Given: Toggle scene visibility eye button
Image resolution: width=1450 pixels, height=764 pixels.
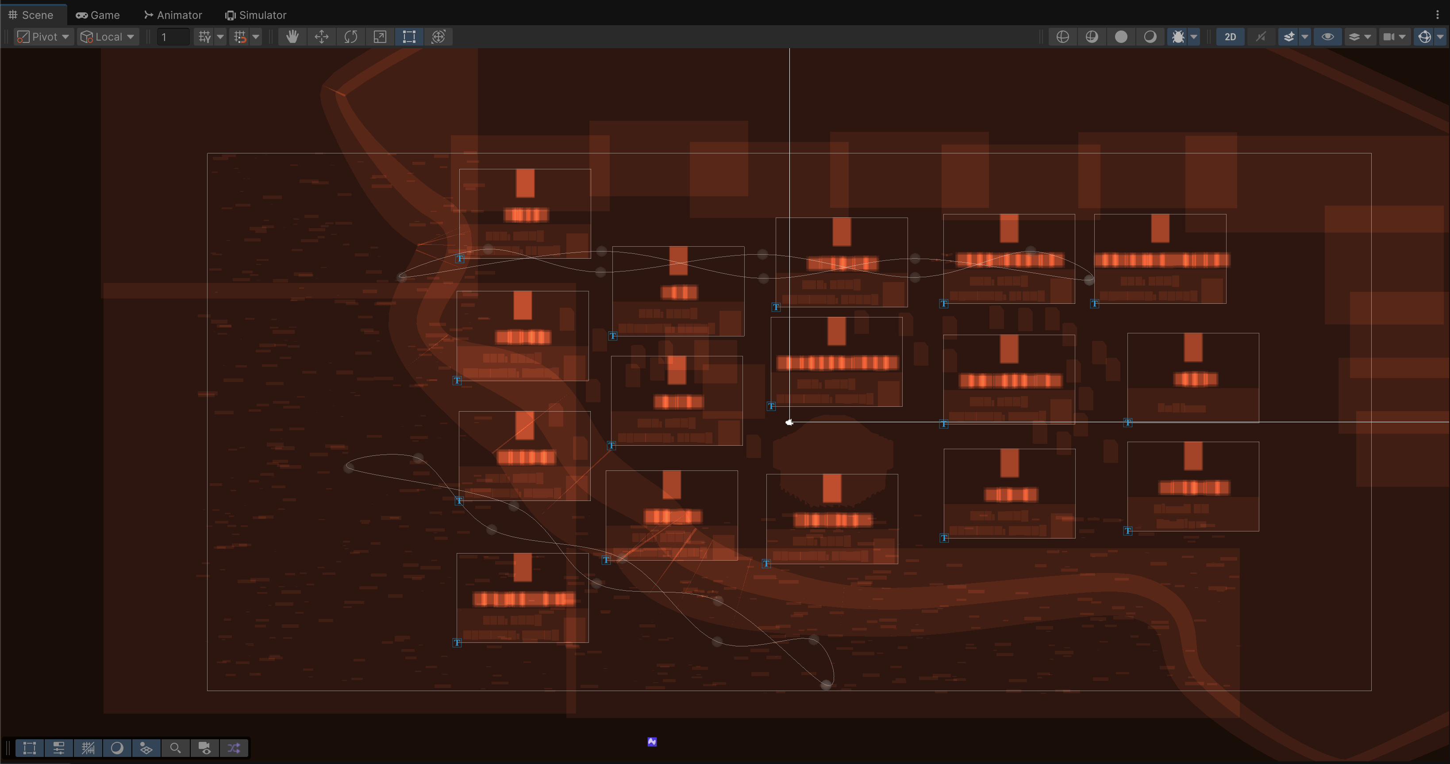Looking at the screenshot, I should coord(1327,37).
